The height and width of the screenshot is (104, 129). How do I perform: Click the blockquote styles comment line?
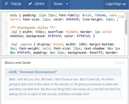(x=33, y=28)
